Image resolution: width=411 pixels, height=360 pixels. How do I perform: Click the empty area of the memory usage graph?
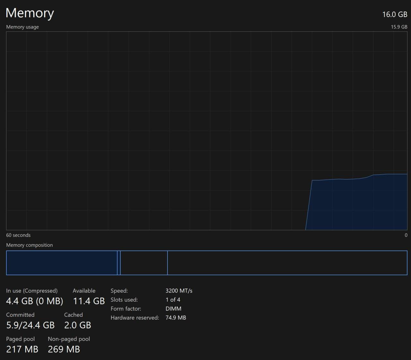(x=161, y=128)
